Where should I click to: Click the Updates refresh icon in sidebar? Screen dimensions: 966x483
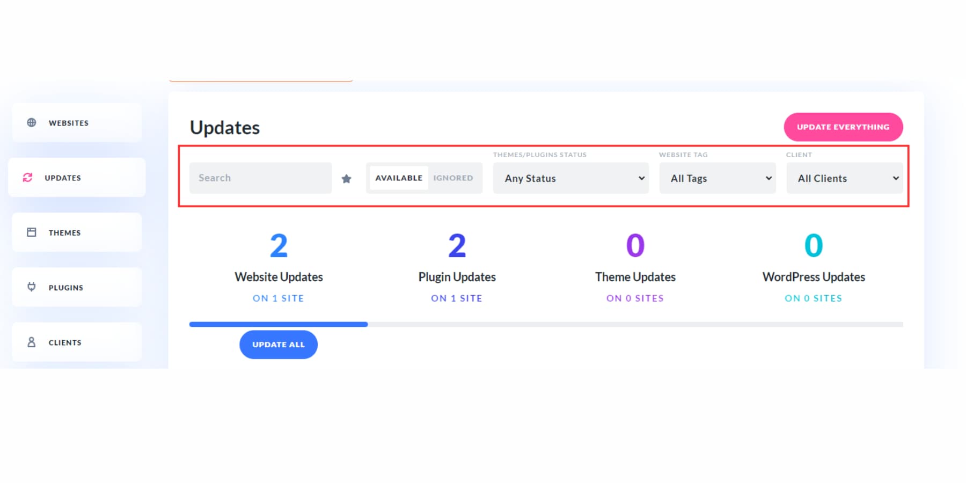(x=27, y=178)
